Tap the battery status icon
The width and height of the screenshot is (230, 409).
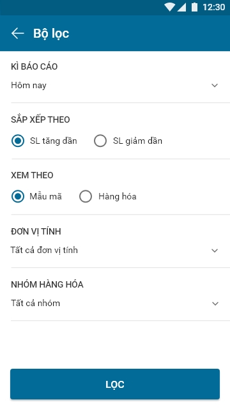click(x=194, y=7)
